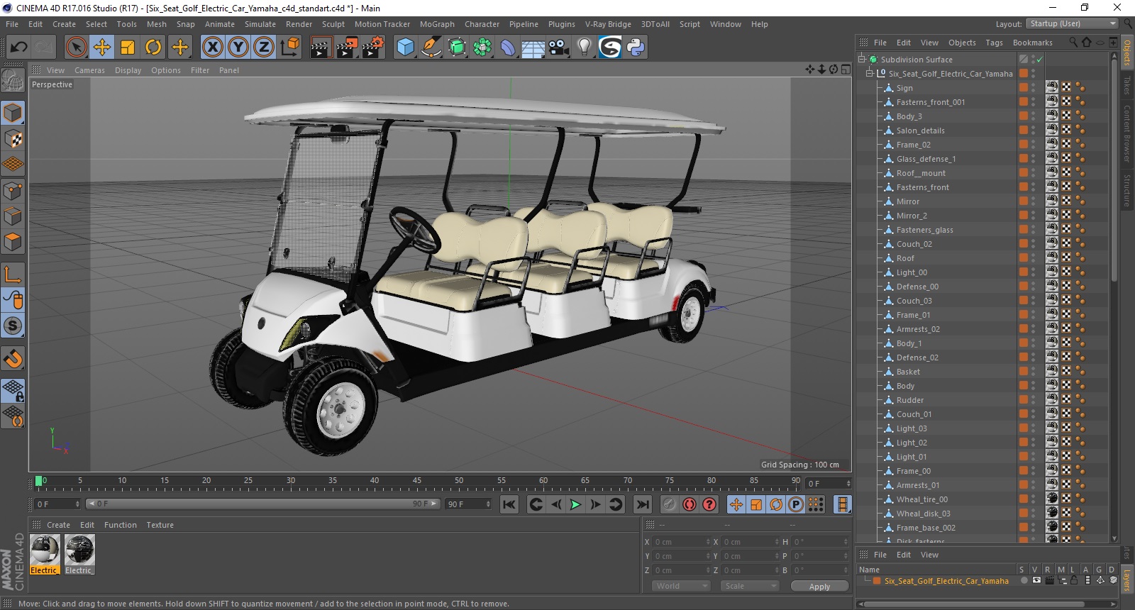This screenshot has width=1135, height=610.
Task: Open the Object Manager Tags menu
Action: [994, 43]
